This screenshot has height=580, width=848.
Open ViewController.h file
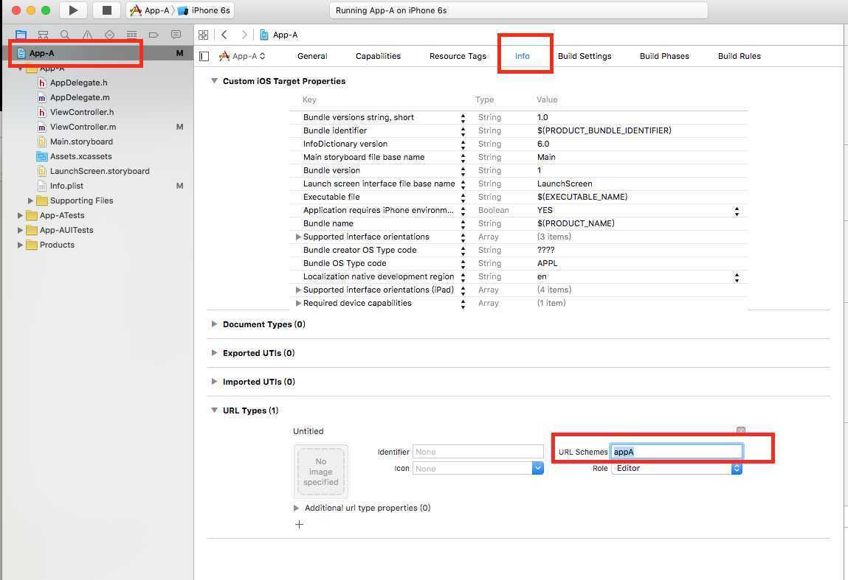click(82, 112)
